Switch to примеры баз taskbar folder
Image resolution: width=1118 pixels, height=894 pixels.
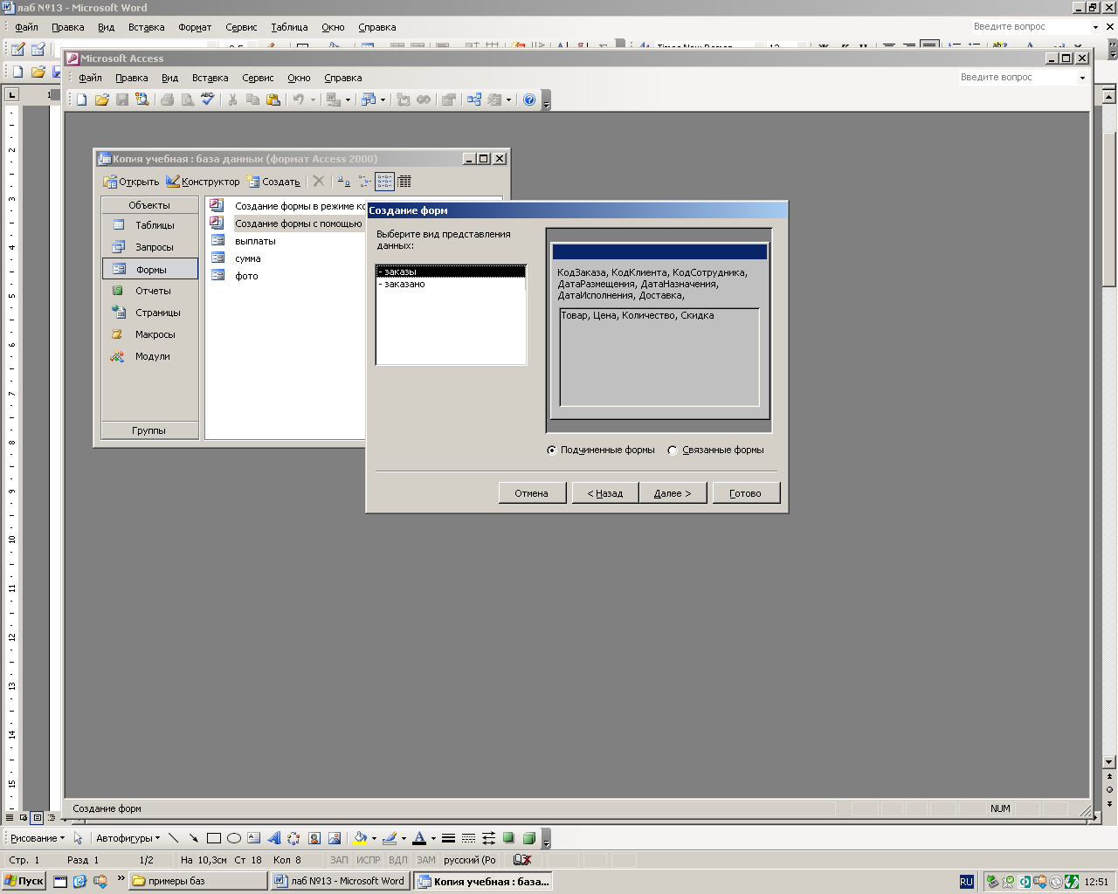click(x=198, y=881)
